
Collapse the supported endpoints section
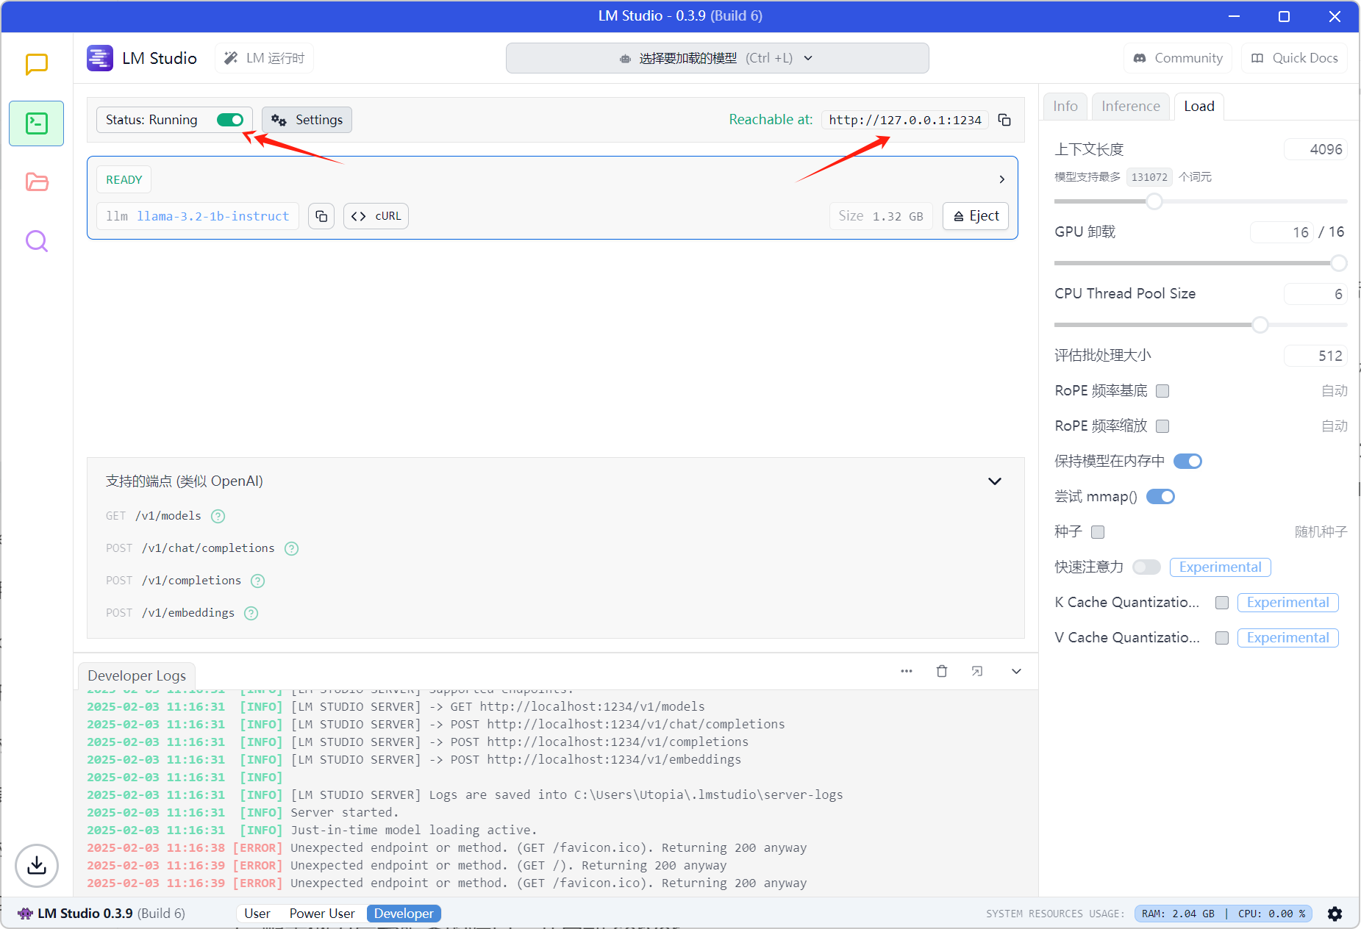coord(995,481)
